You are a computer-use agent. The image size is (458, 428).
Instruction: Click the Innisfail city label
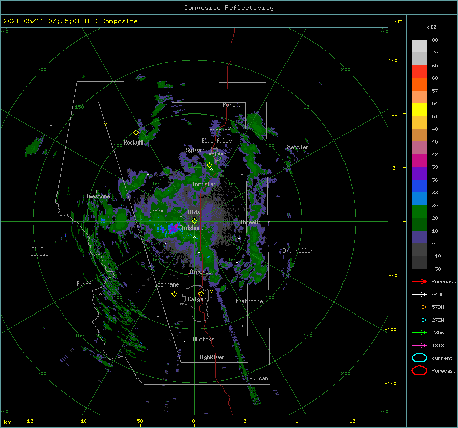[x=206, y=184]
